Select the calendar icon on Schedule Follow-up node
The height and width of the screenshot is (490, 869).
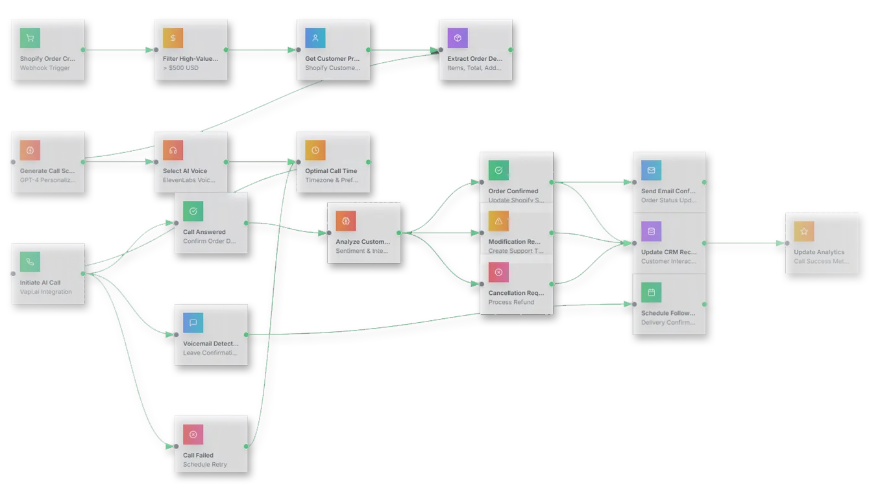(650, 292)
